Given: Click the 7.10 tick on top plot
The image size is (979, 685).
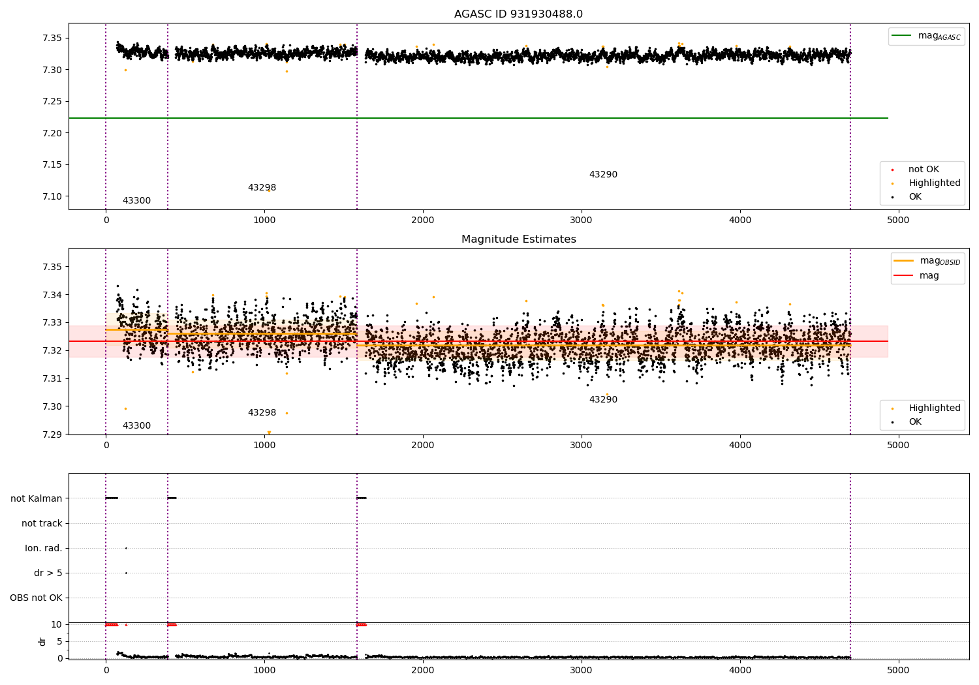Looking at the screenshot, I should pos(52,196).
